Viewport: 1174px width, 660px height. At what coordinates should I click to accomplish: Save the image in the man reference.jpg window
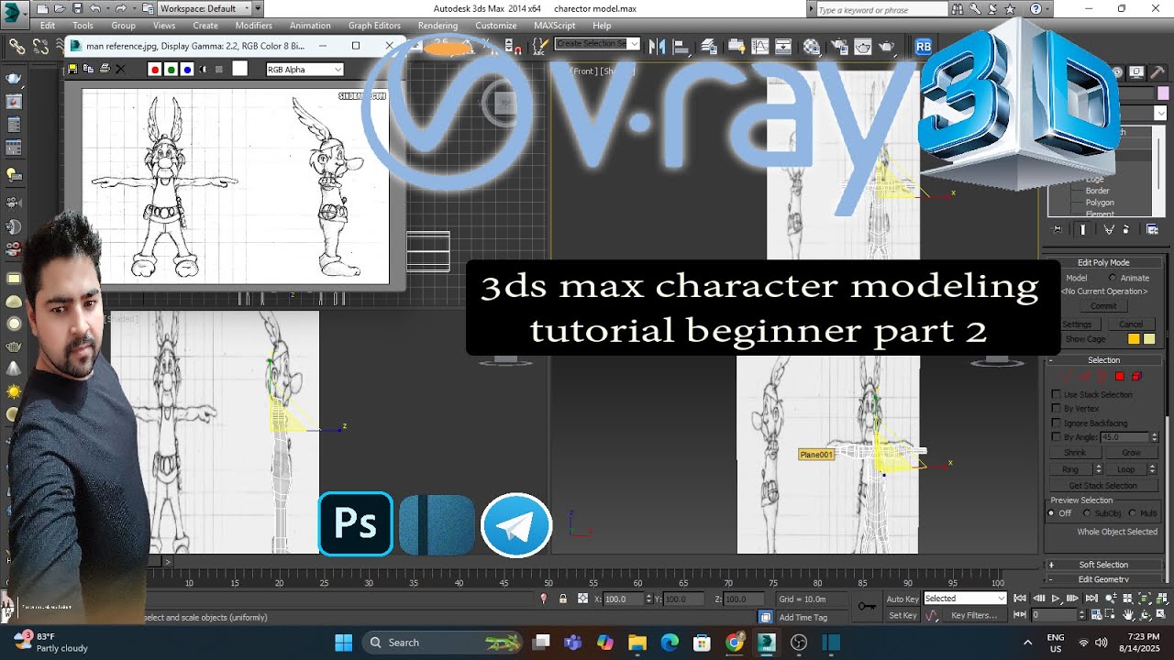73,69
